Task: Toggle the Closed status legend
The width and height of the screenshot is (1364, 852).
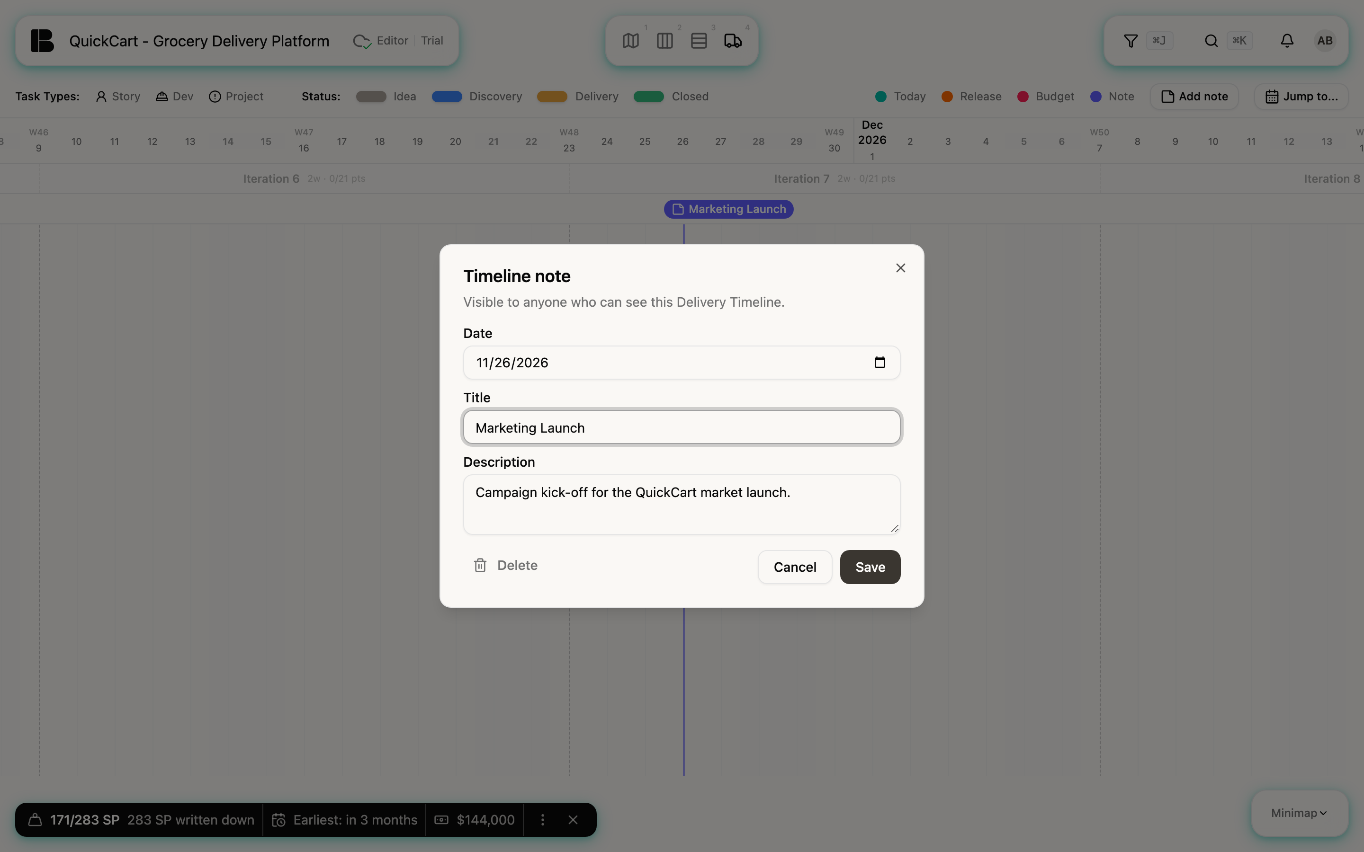Action: coord(671,97)
